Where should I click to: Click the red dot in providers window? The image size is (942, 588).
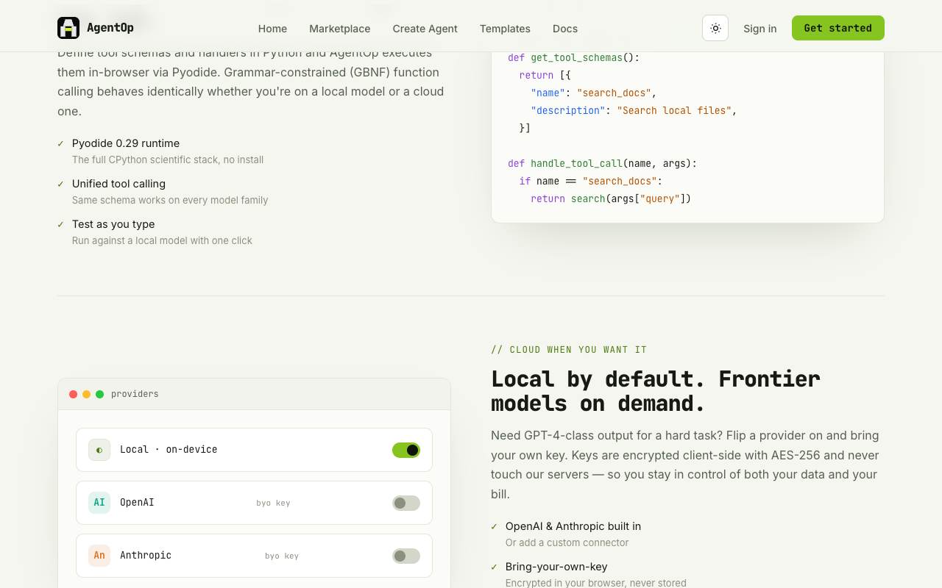click(74, 394)
